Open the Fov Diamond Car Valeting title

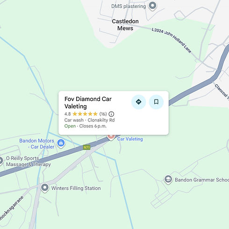coord(88,103)
